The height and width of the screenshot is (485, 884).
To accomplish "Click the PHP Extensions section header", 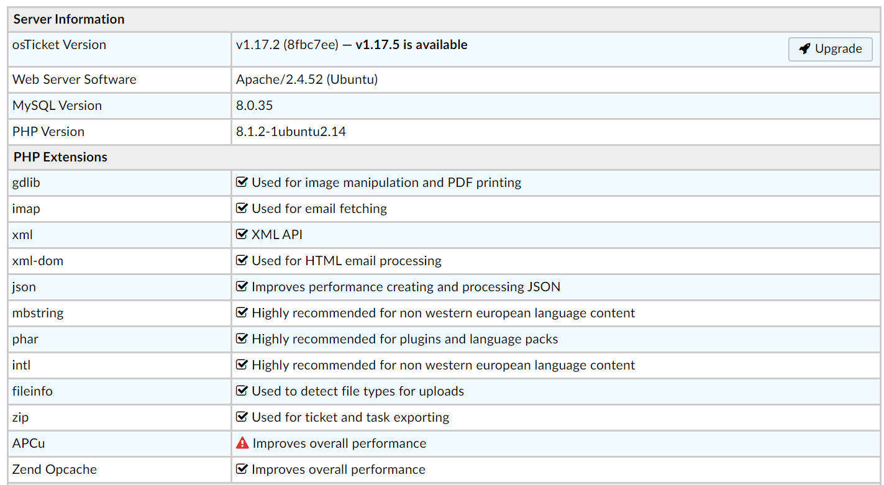I will [x=60, y=157].
